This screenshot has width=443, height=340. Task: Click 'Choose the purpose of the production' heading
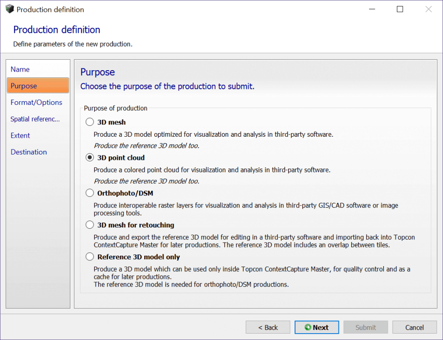click(167, 86)
